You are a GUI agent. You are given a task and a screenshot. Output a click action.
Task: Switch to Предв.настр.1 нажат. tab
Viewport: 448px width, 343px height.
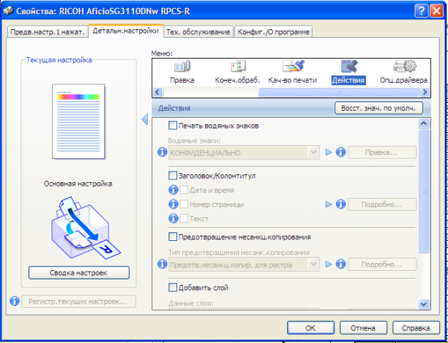pos(47,32)
